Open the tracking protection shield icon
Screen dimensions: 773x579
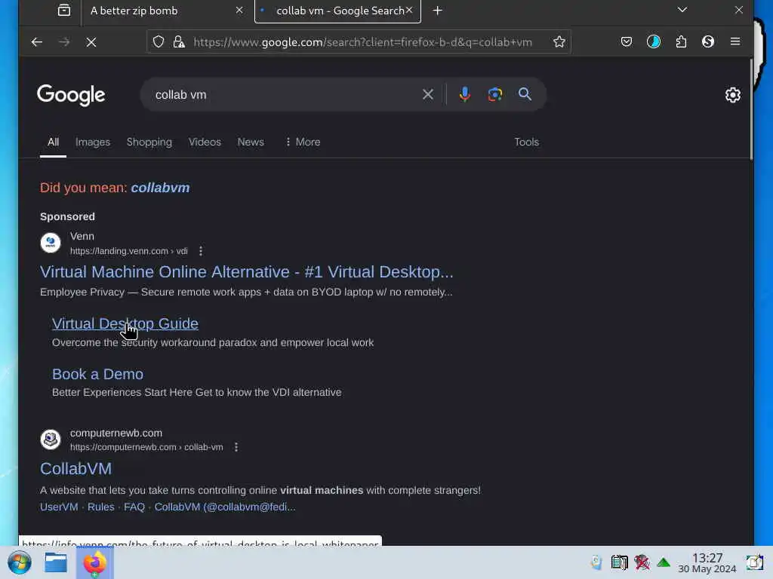coord(159,42)
